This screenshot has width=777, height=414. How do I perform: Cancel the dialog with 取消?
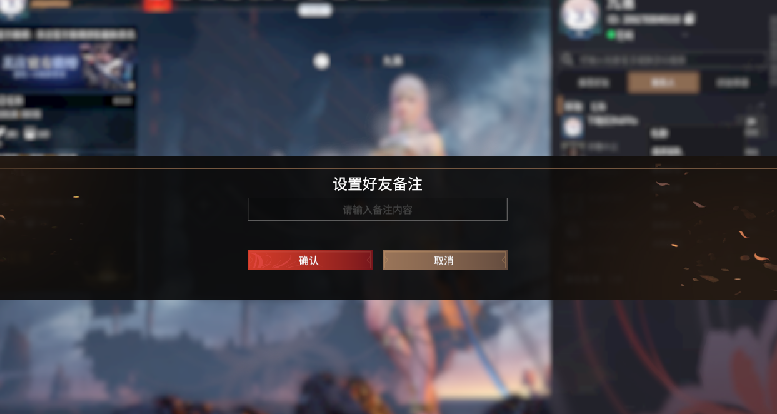coord(444,260)
